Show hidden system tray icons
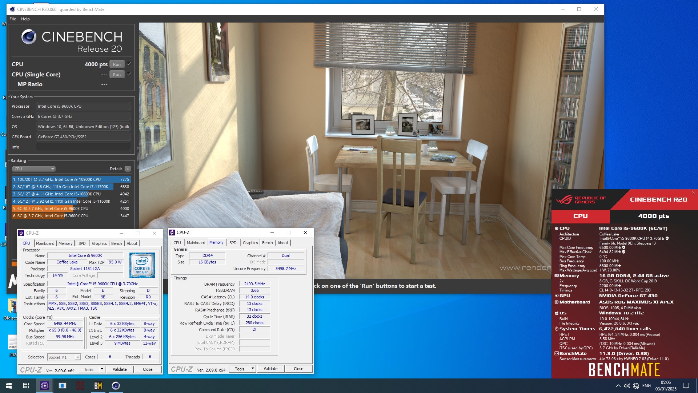Viewport: 698px width, 393px height. point(618,386)
